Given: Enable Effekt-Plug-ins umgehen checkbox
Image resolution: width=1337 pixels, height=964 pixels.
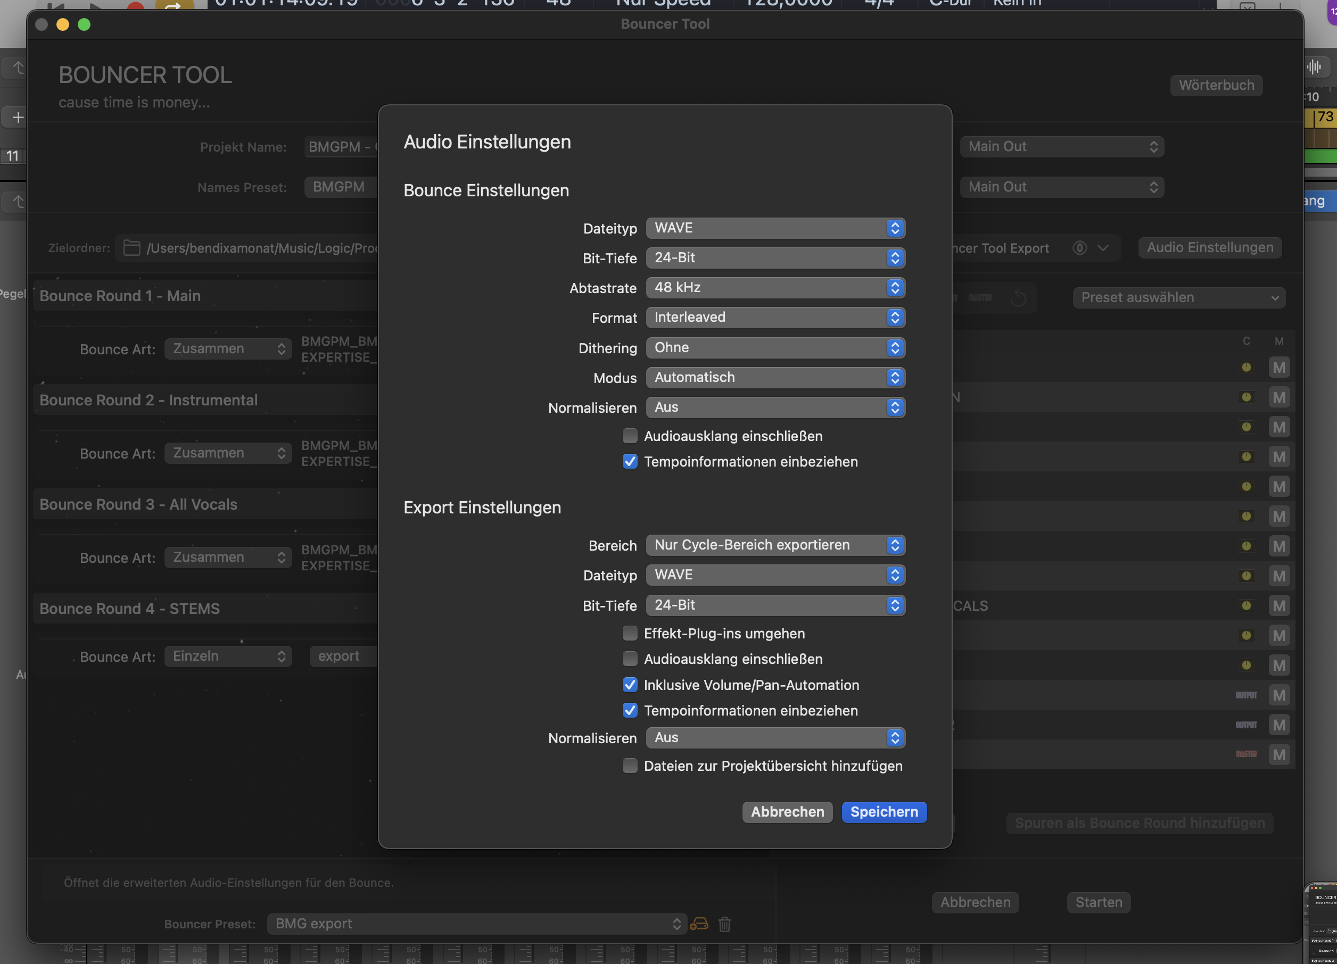Looking at the screenshot, I should (630, 634).
